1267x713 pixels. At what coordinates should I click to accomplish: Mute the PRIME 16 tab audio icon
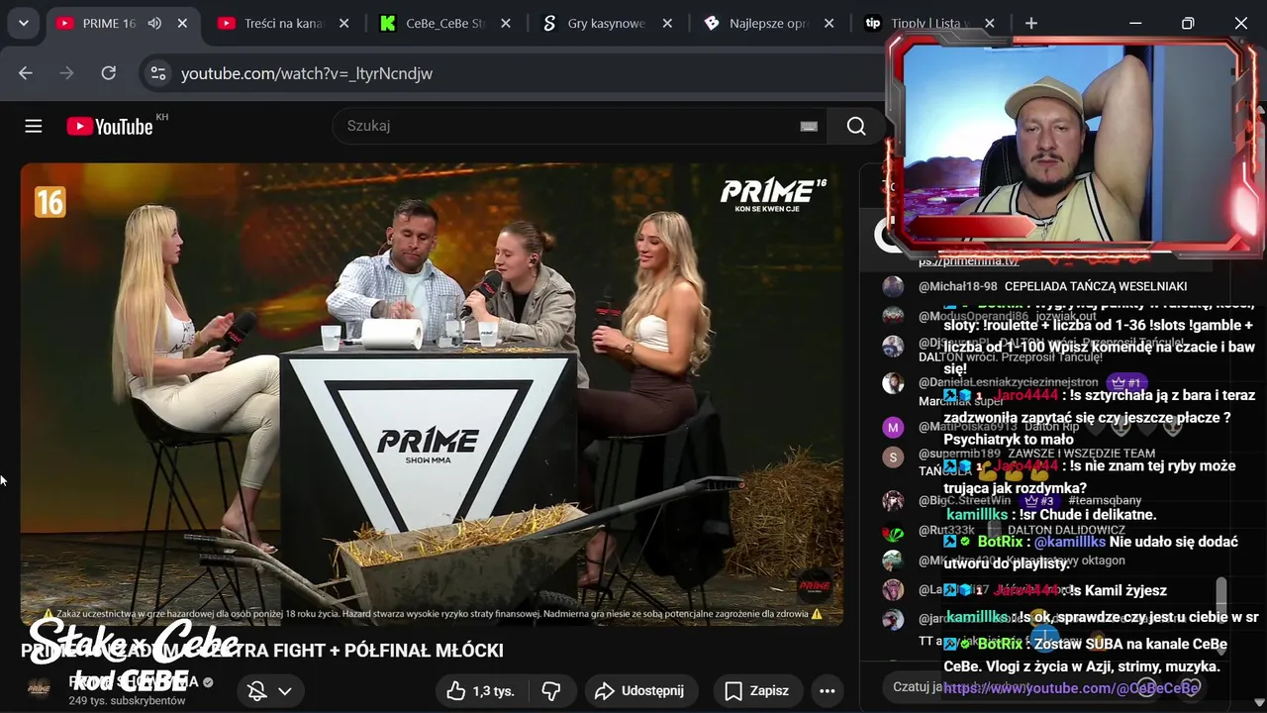(x=154, y=23)
